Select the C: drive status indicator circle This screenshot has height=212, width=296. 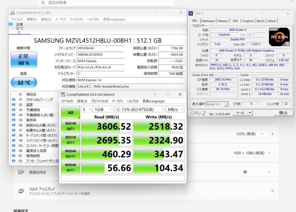click(11, 24)
